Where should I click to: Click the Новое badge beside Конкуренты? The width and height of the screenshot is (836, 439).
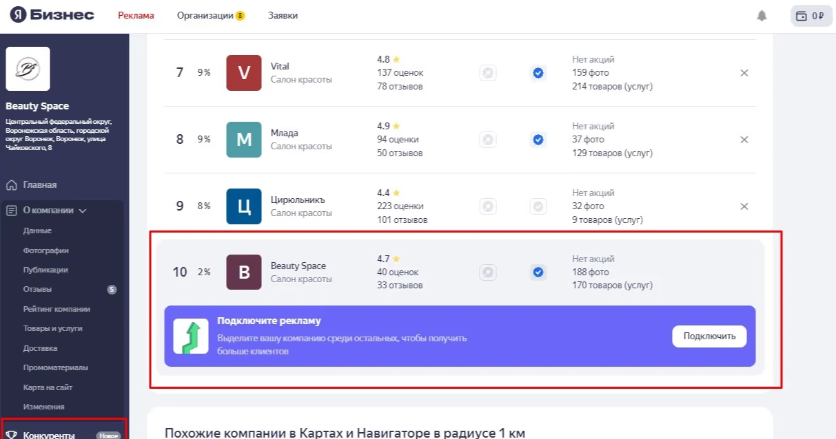(108, 436)
